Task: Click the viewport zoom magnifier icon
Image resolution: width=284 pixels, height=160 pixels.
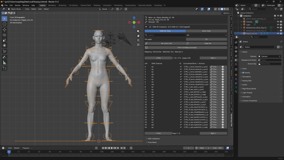Action: click(138, 31)
